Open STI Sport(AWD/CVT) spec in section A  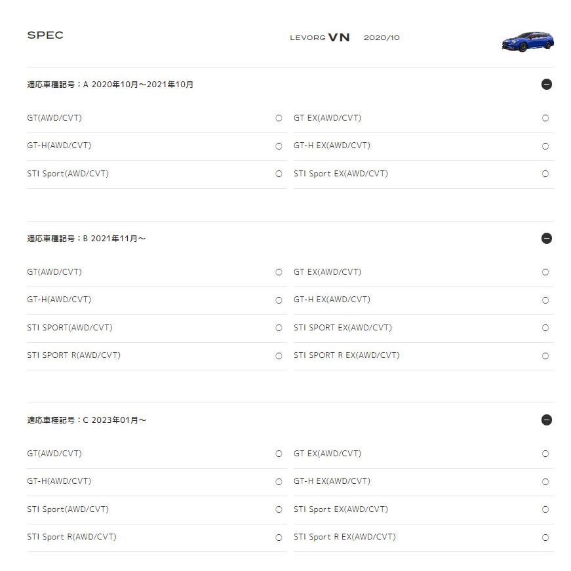coord(157,174)
